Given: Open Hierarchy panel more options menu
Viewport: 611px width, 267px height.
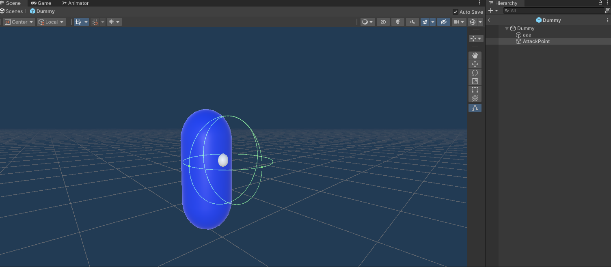Looking at the screenshot, I should click(607, 3).
